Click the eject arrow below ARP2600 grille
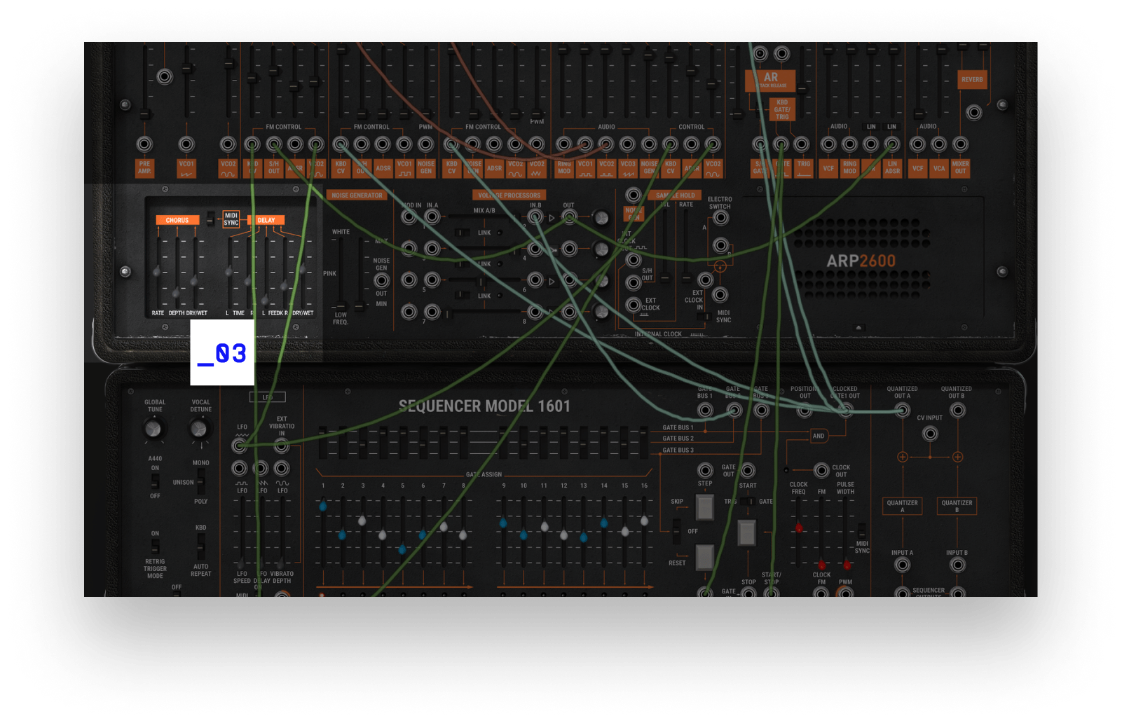Viewport: 1122px width, 723px height. pos(859,327)
